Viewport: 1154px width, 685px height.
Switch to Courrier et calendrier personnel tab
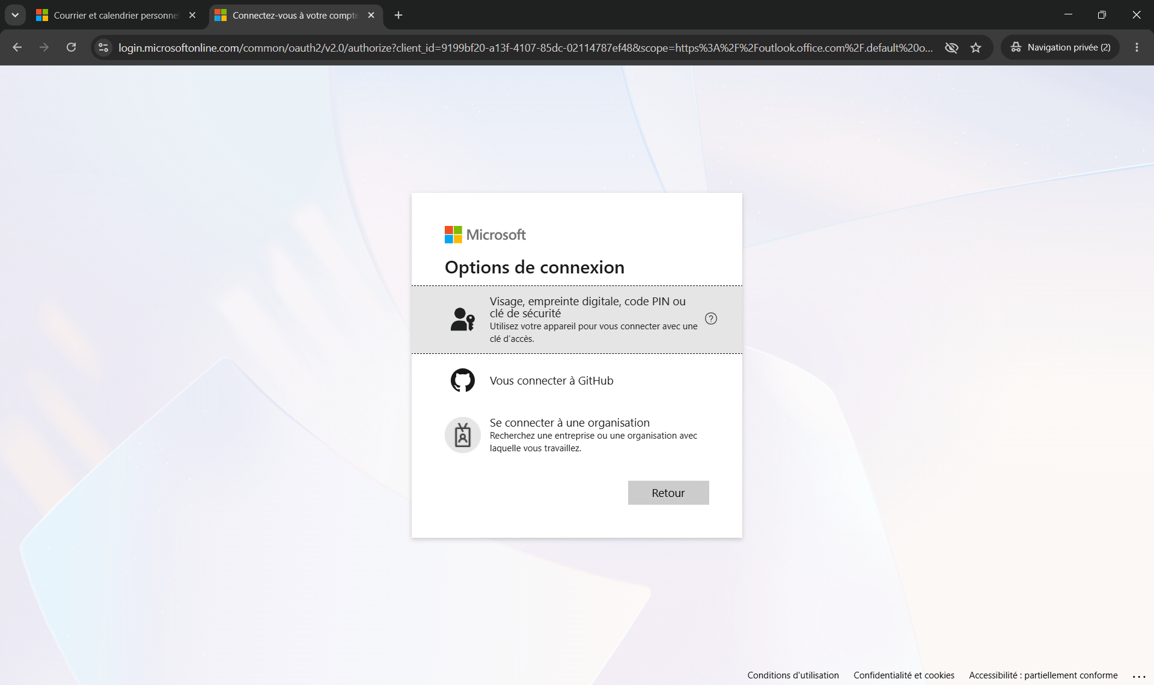117,16
